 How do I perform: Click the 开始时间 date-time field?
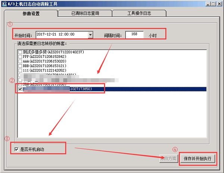pos(62,35)
